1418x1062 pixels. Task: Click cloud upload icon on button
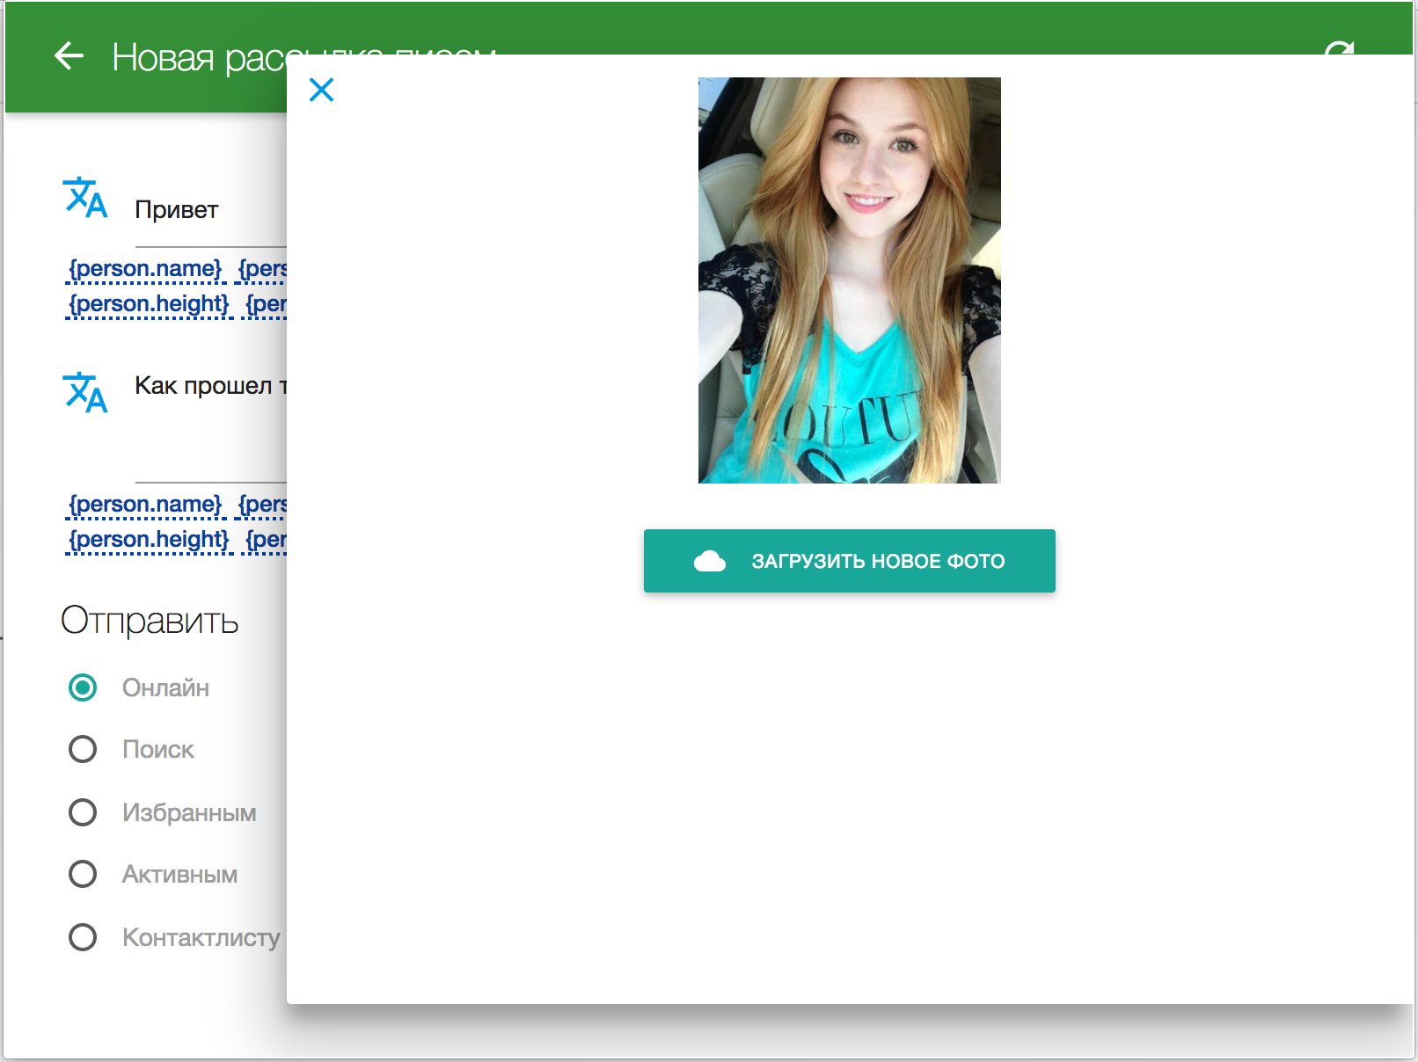coord(710,561)
